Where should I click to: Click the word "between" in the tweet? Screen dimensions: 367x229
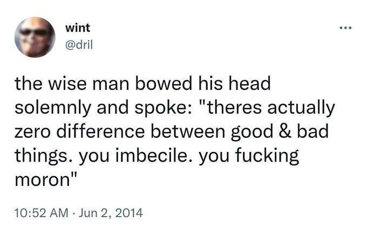(188, 131)
